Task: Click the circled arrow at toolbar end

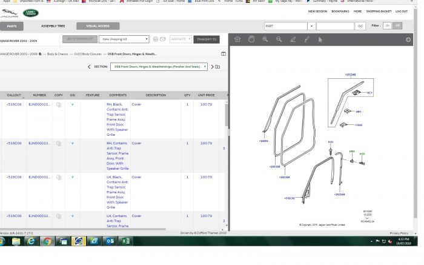Action: click(x=408, y=39)
